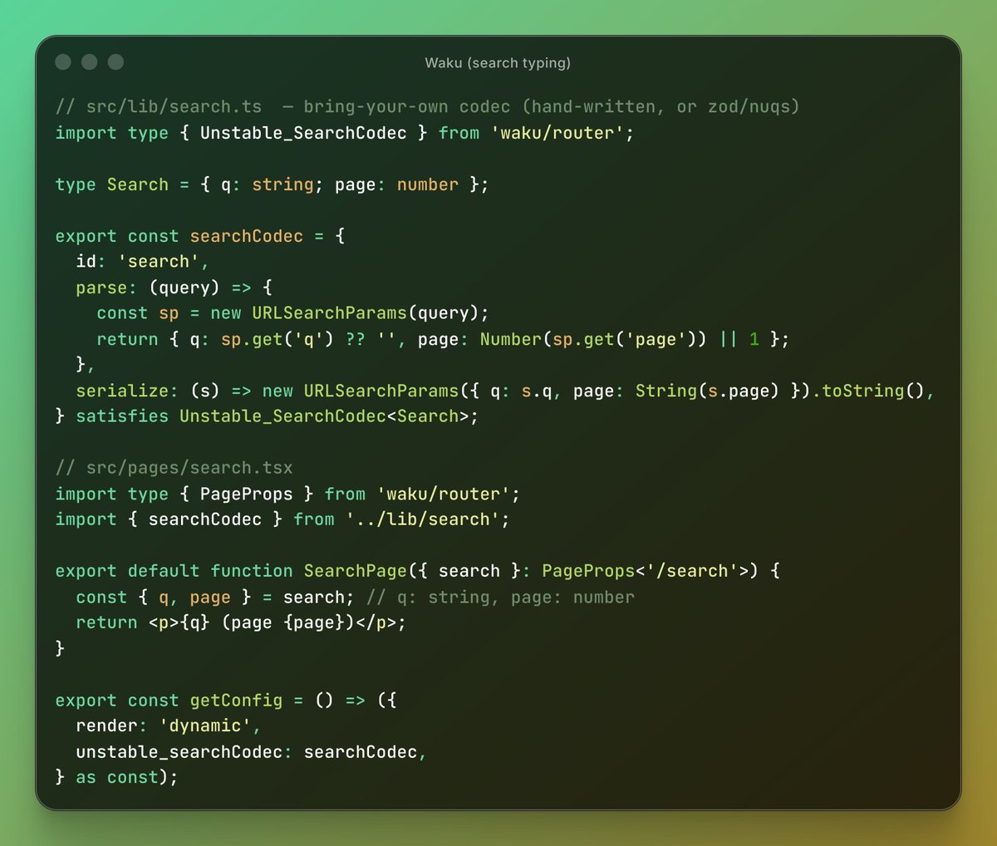Image resolution: width=997 pixels, height=846 pixels.
Task: Click the JSX line 'return <p>{q} (page {page})</p>;'
Action: pos(241,622)
